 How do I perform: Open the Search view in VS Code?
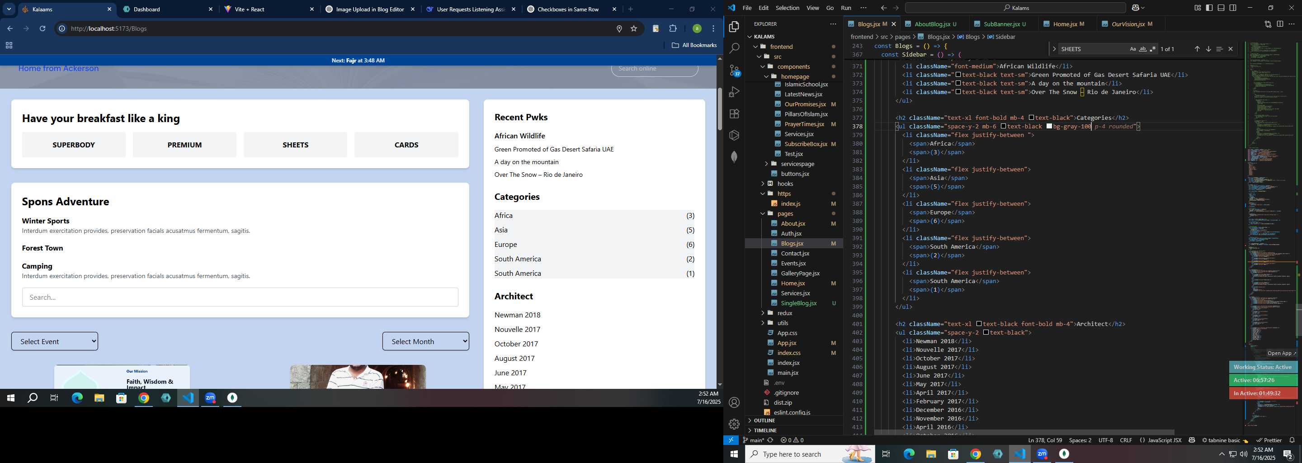tap(734, 48)
